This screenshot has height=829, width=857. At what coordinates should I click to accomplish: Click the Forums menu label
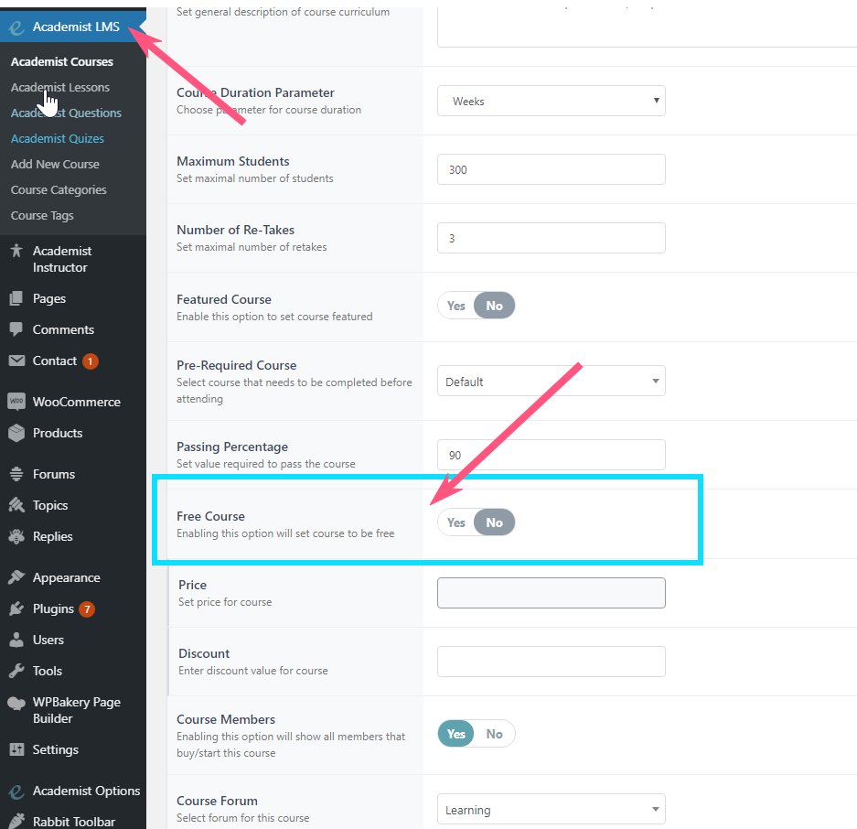click(54, 474)
